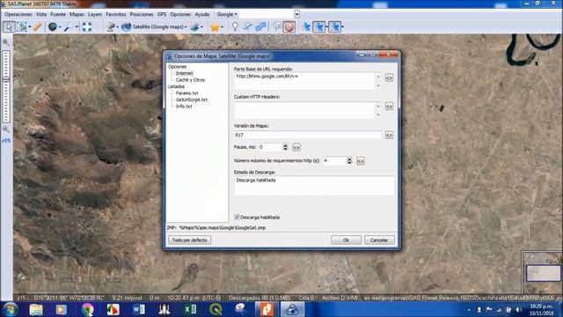Open the Favoritos menu
The width and height of the screenshot is (563, 317).
coord(116,14)
